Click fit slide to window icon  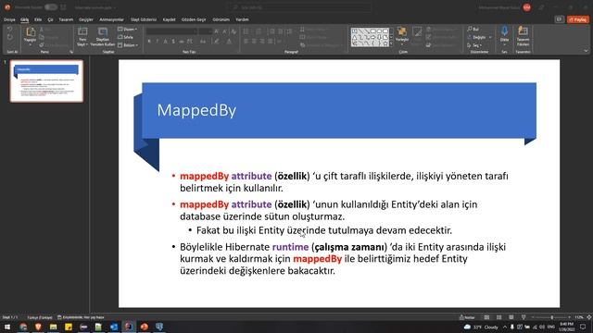(589, 317)
